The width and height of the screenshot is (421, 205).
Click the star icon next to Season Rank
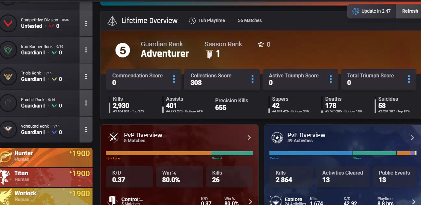click(261, 44)
